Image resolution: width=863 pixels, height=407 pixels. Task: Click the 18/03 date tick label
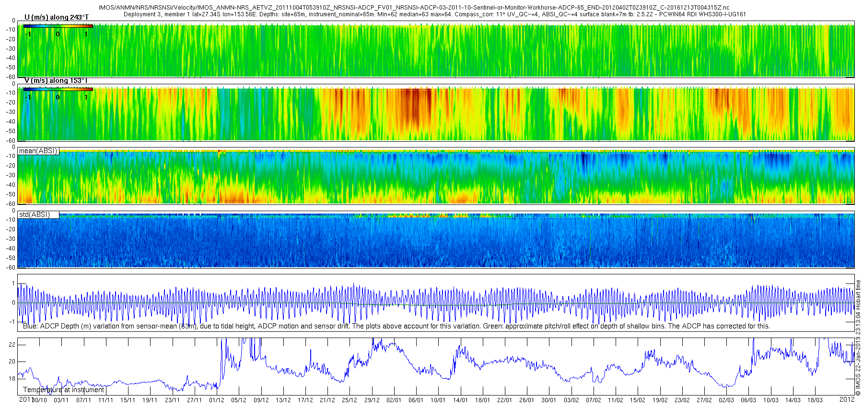click(815, 400)
